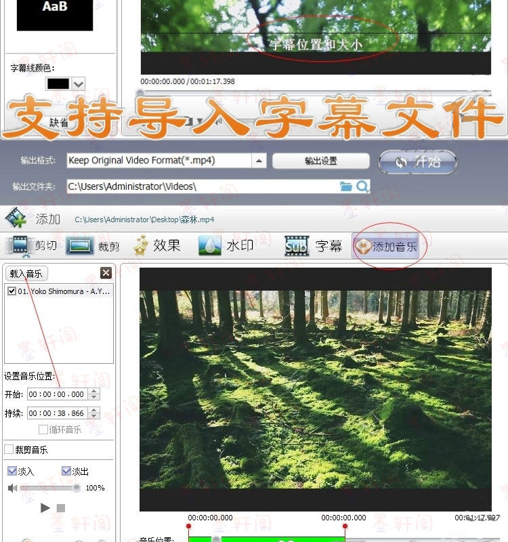The width and height of the screenshot is (508, 542).
Task: Open the 字幕线颜色 color dropdown arrow
Action: coord(79,83)
